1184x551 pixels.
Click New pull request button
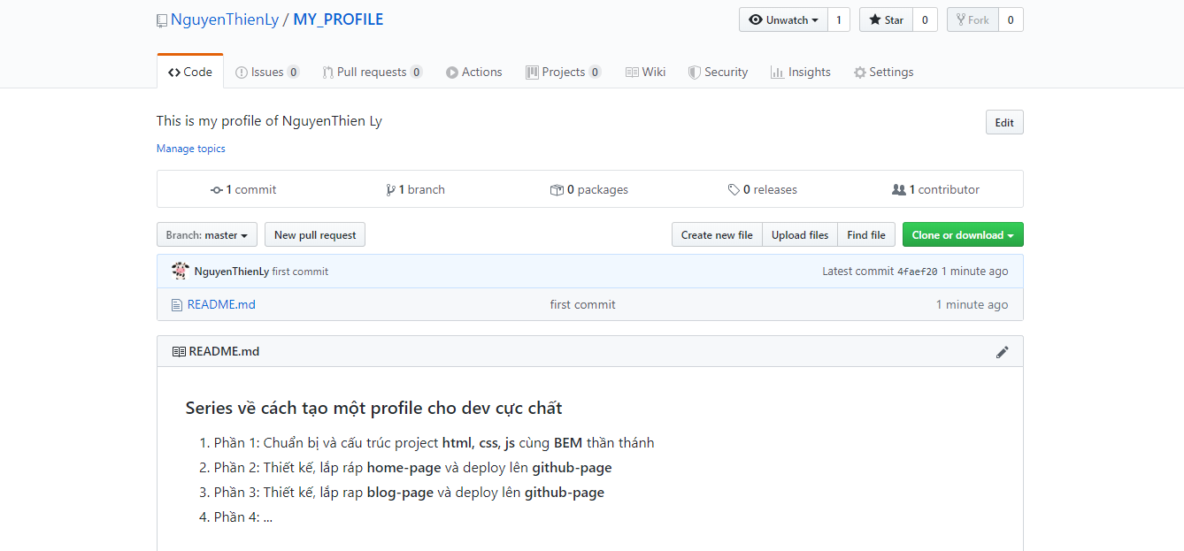point(315,234)
